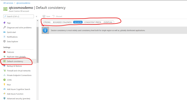This screenshot has width=187, height=100.
Task: Click the Add Azure Cognitive Search icon
Action: 4,89
